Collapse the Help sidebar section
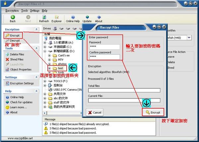Viewport: 199px width, 142px height. coord(36,91)
